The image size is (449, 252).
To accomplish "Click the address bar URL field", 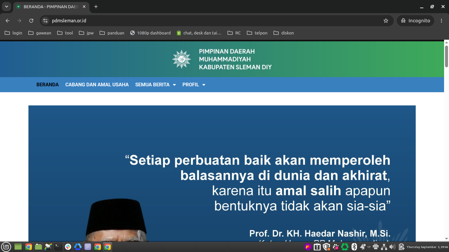I will click(x=217, y=21).
